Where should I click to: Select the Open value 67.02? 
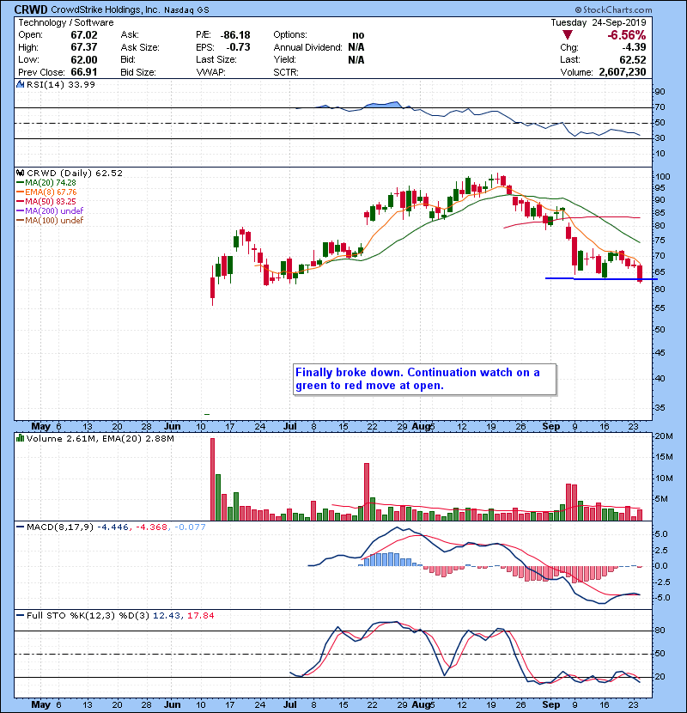[84, 35]
